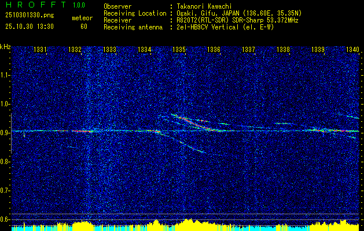Viewport: 364px width, 231px height.
Task: Click the vertical gray range bar at left
Action: (11, 133)
